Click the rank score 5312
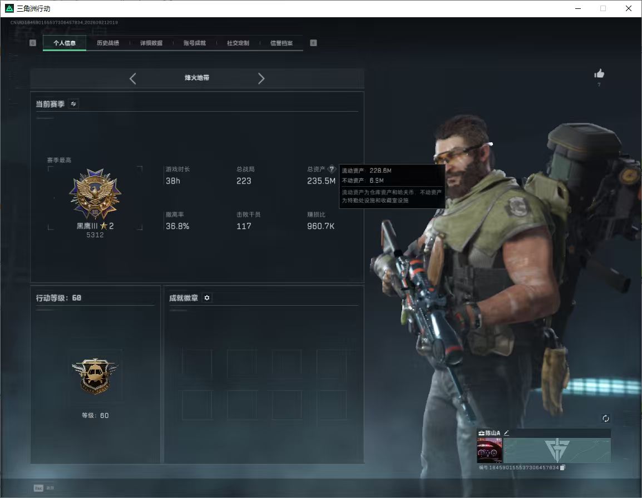The height and width of the screenshot is (498, 642). (x=95, y=235)
